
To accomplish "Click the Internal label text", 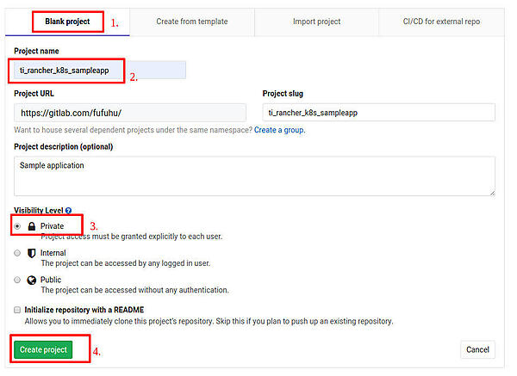I will (x=53, y=253).
